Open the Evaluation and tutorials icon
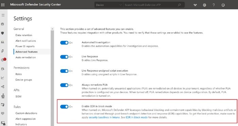The width and height of the screenshot is (238, 126). pos(3,105)
